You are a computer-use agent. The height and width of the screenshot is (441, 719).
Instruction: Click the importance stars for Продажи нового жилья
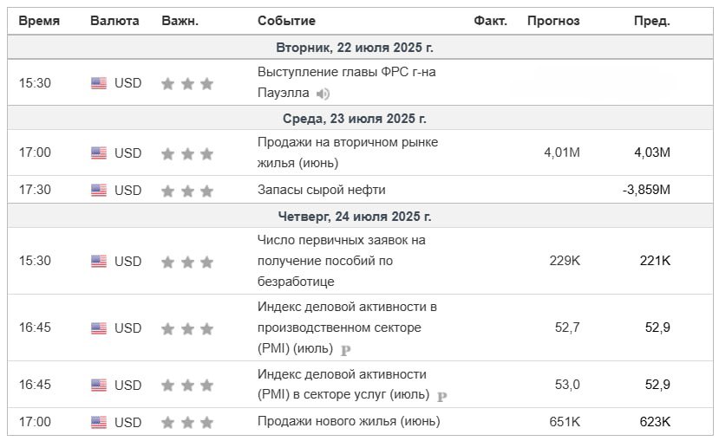(187, 422)
